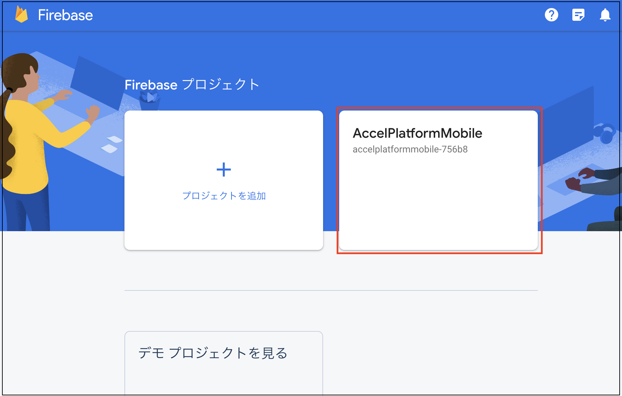
Task: Show notifications via the bell icon
Action: click(x=605, y=15)
